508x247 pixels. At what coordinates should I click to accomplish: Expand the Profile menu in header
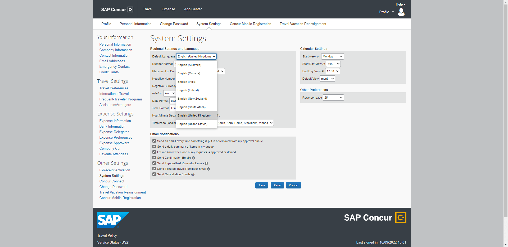[387, 12]
